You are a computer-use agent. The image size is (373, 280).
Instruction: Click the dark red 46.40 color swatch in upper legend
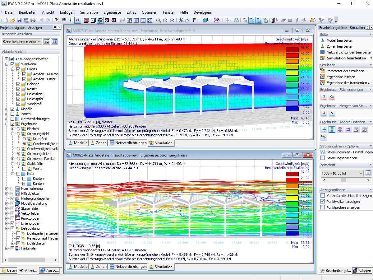tap(292, 50)
